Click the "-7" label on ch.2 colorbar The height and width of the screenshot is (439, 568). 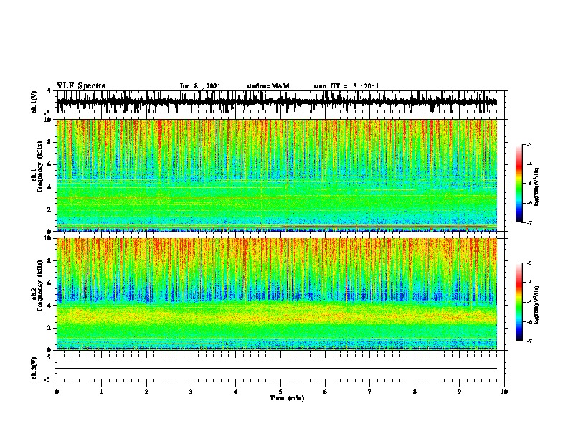[529, 341]
